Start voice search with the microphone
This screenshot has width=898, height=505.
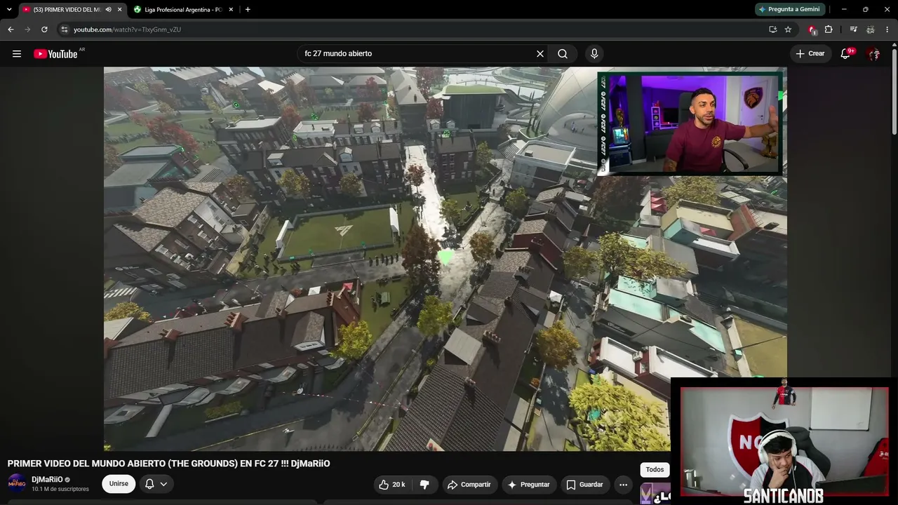[x=594, y=54]
